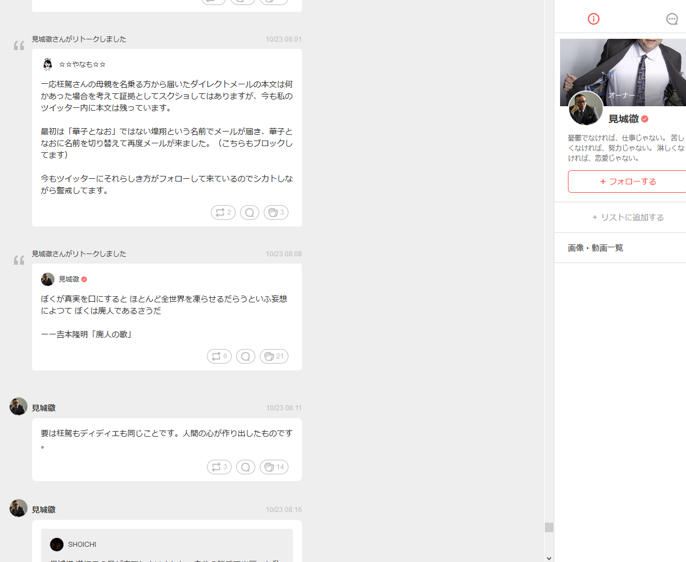Open 見城徹 owner profile picture in sidebar
The image size is (686, 562).
tap(586, 108)
